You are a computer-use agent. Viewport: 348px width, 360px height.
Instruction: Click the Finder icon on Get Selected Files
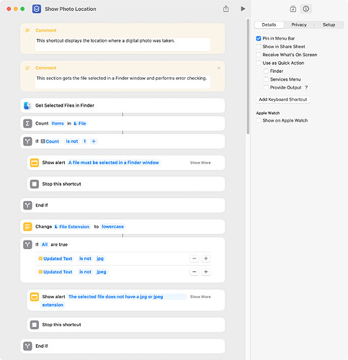point(27,106)
